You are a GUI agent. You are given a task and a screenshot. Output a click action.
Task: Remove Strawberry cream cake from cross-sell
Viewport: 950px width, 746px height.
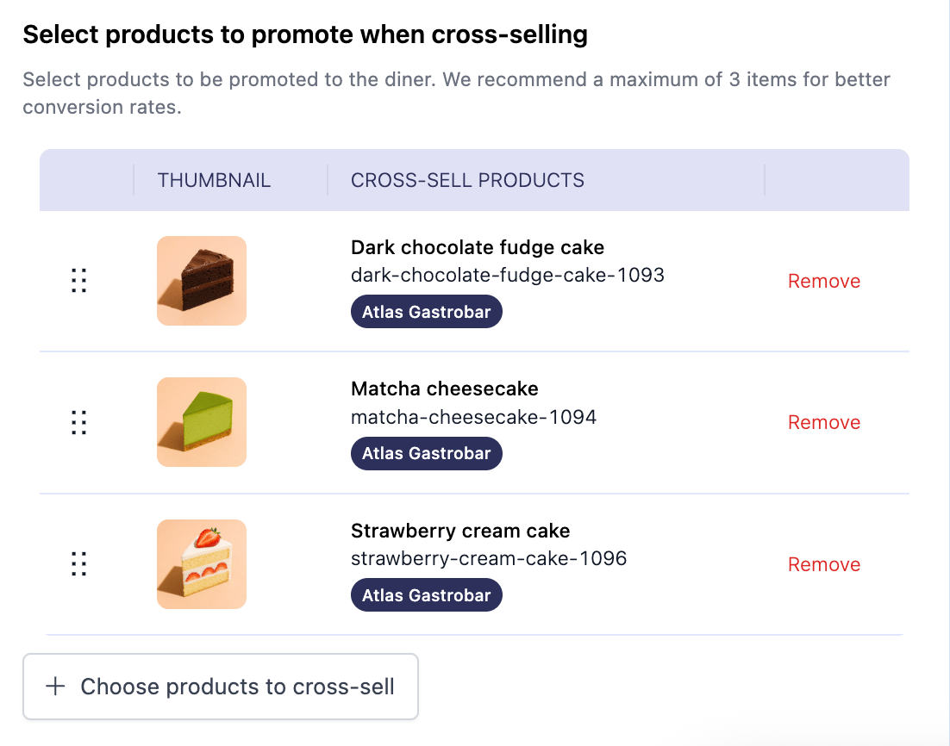click(824, 564)
